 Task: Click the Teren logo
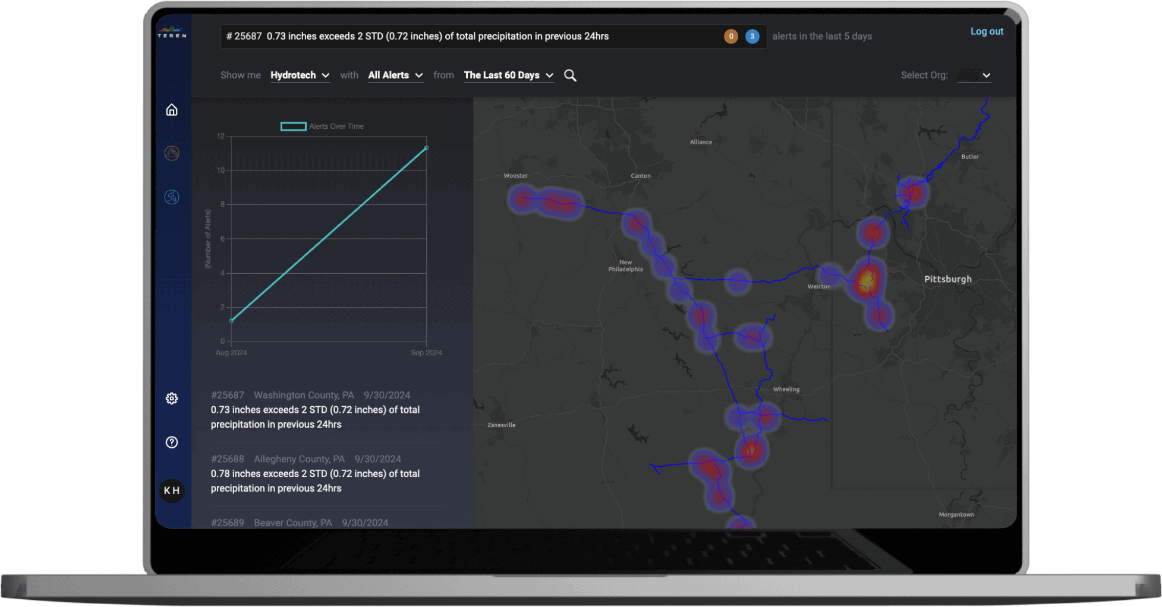point(172,32)
